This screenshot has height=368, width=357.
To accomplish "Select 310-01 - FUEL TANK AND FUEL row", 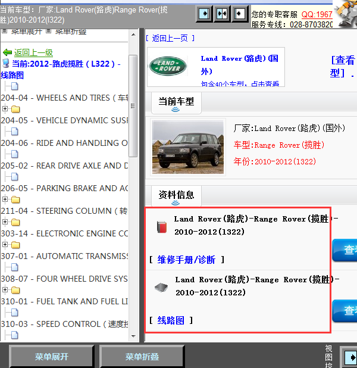I will [64, 301].
